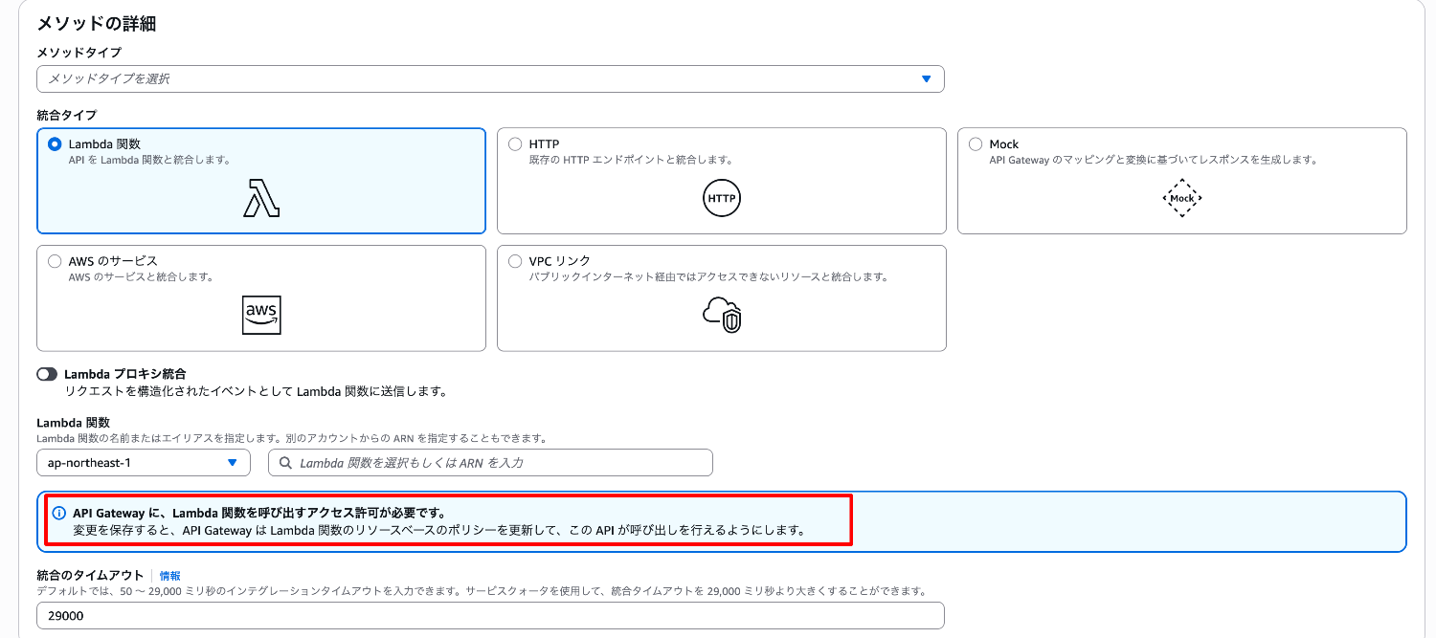
Task: Click the Lambda 関数 section label above the region dropdown
Action: pyautogui.click(x=73, y=422)
